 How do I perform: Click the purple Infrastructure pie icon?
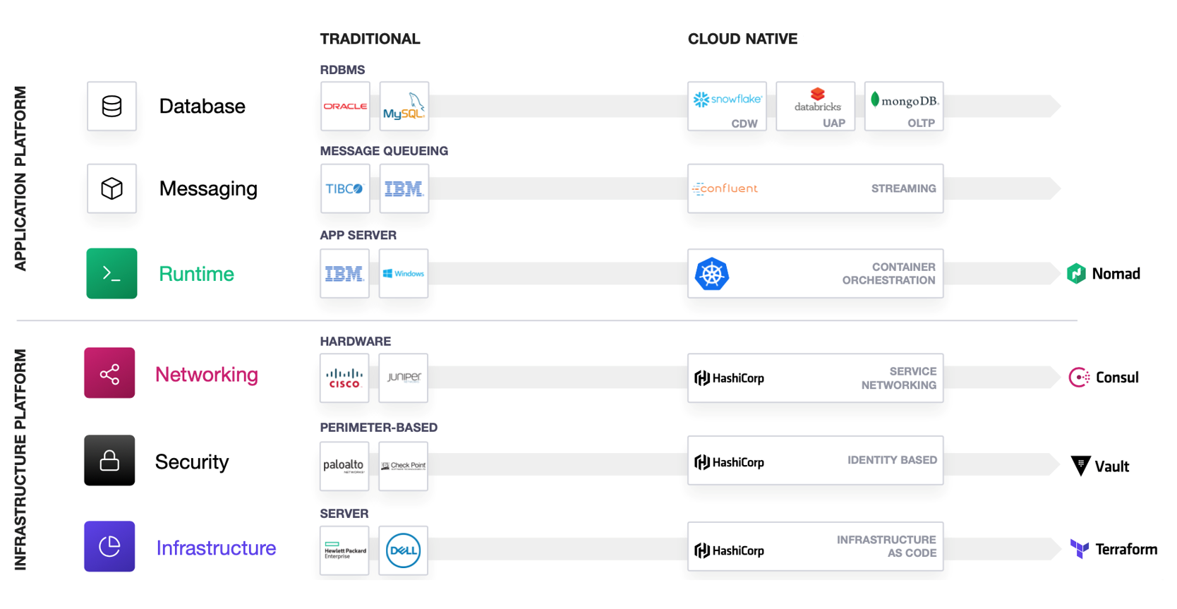point(109,546)
